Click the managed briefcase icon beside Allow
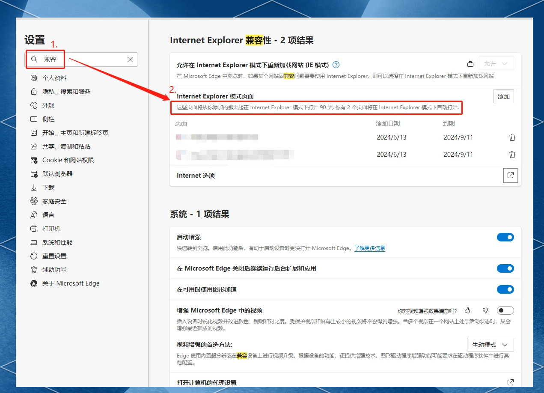 click(x=470, y=64)
